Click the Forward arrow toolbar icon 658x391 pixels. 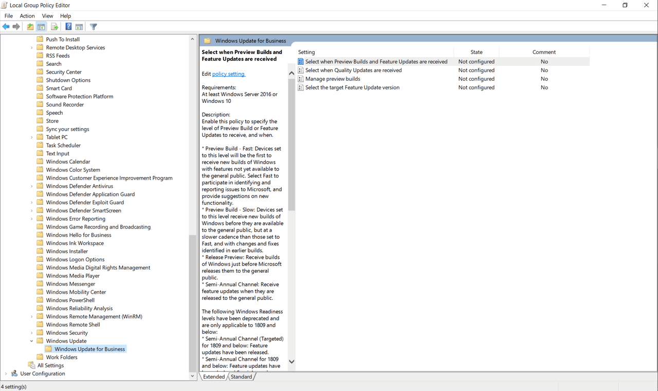(16, 27)
